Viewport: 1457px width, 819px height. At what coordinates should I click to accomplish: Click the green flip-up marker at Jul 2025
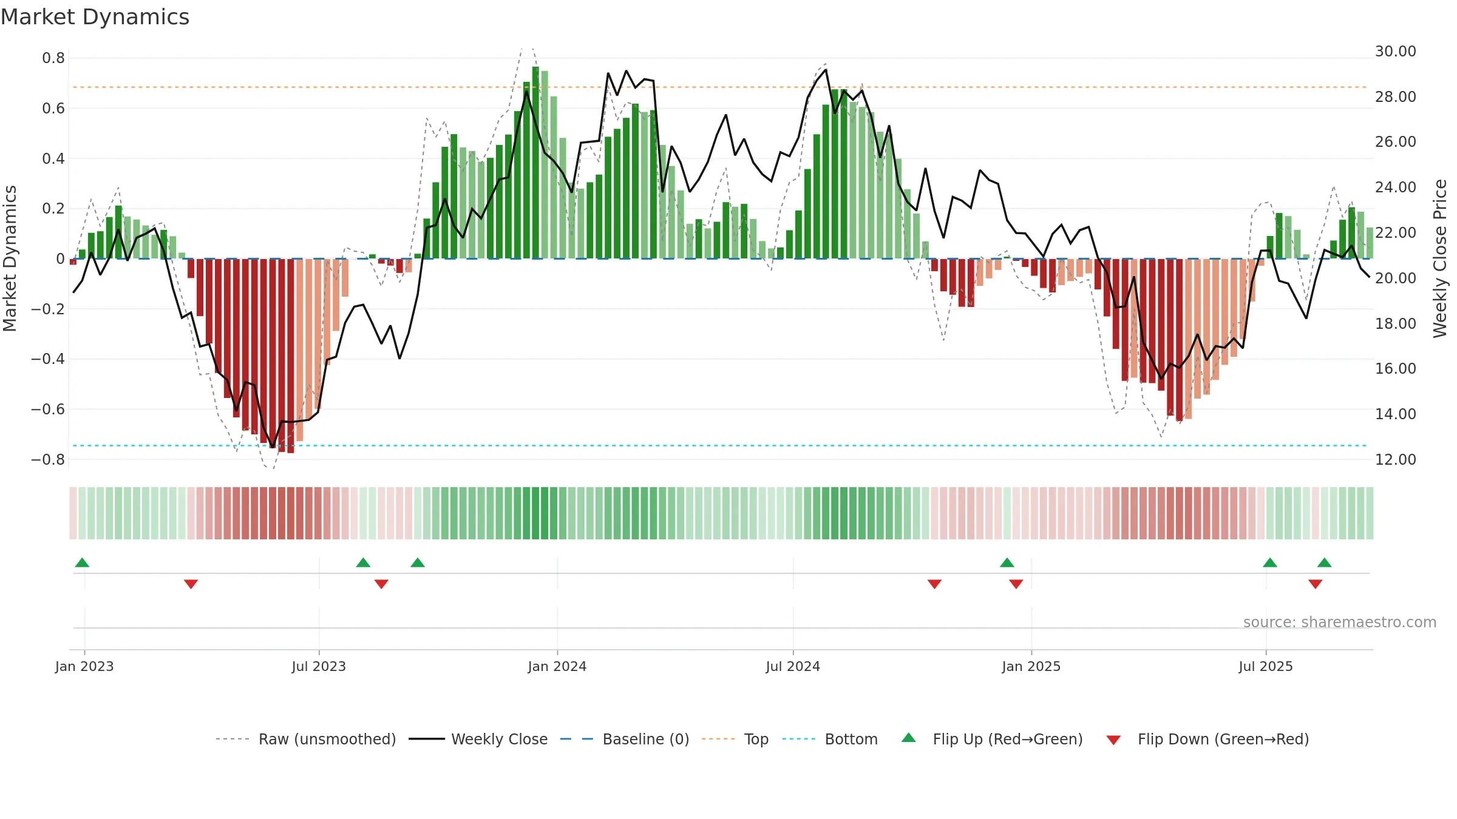tap(1270, 562)
